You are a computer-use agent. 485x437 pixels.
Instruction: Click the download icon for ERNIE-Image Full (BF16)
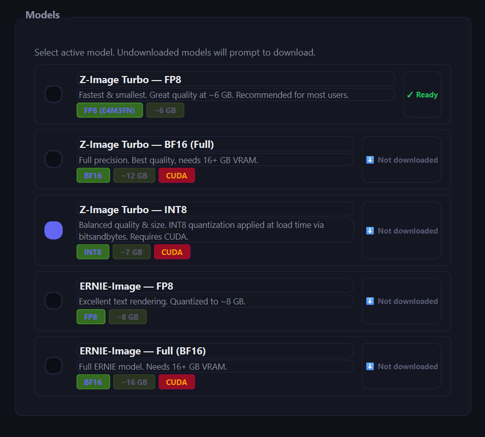click(370, 367)
